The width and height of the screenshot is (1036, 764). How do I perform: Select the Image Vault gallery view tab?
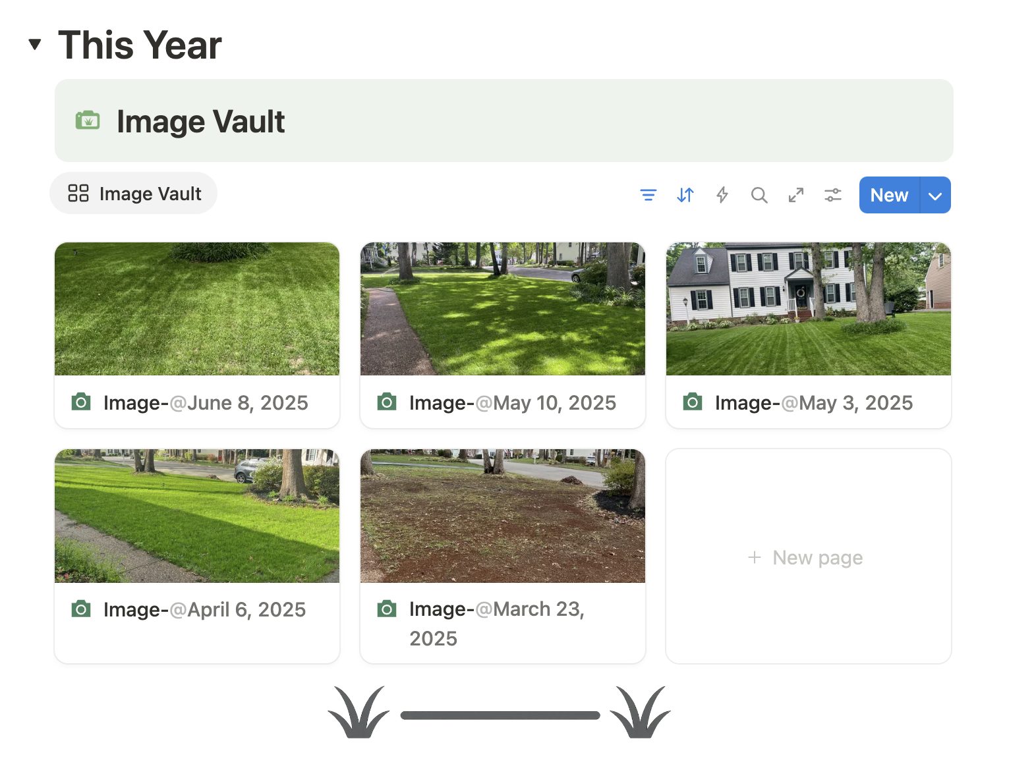tap(134, 194)
